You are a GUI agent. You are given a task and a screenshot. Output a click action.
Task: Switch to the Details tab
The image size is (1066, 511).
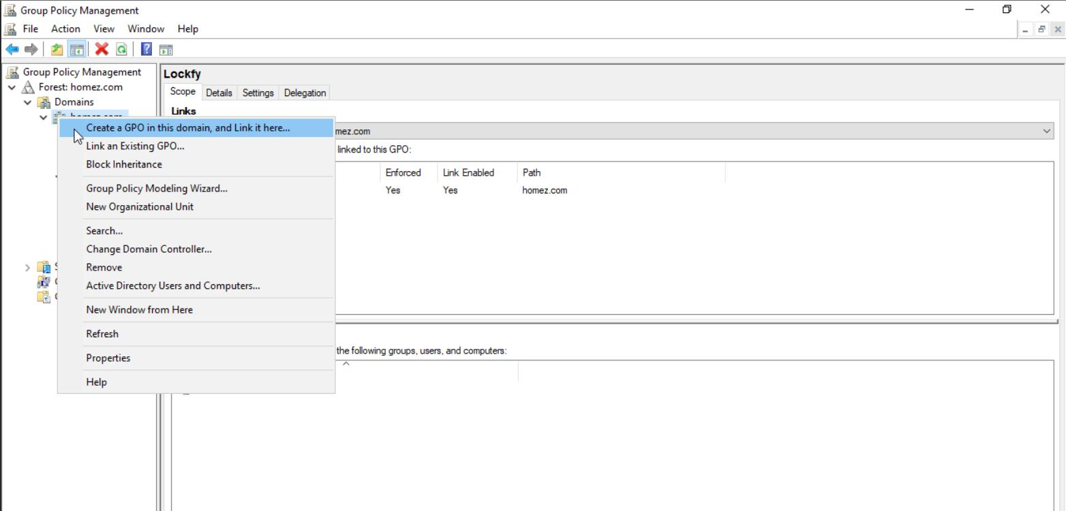coord(219,93)
